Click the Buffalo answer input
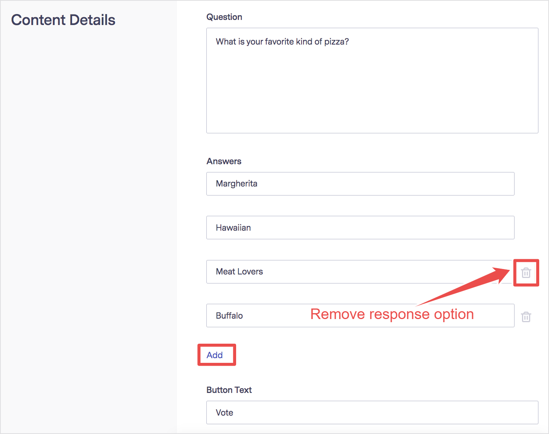Screen dimensions: 549x434 pyautogui.click(x=266, y=316)
